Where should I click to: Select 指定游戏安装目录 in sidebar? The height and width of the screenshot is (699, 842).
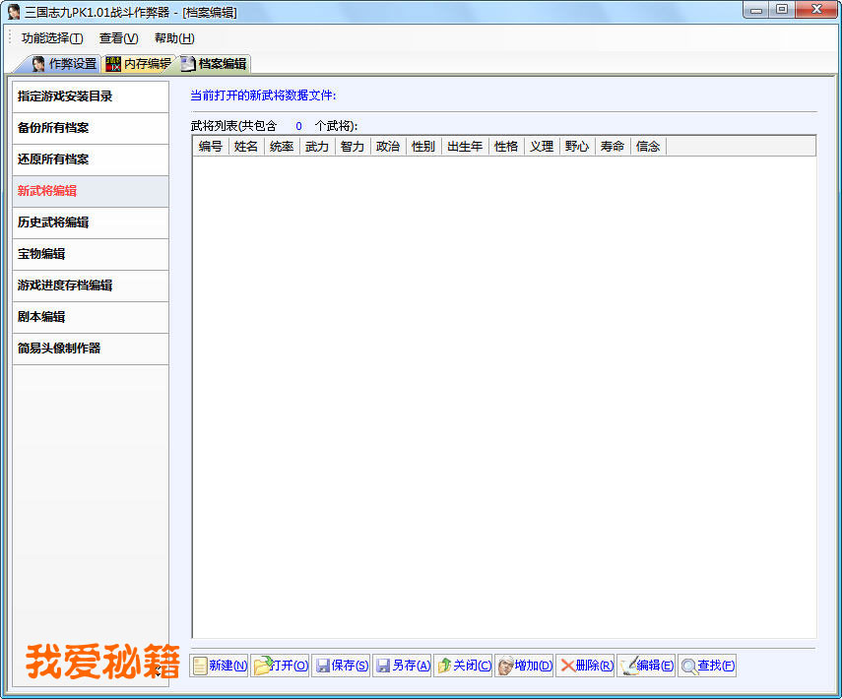tap(90, 96)
